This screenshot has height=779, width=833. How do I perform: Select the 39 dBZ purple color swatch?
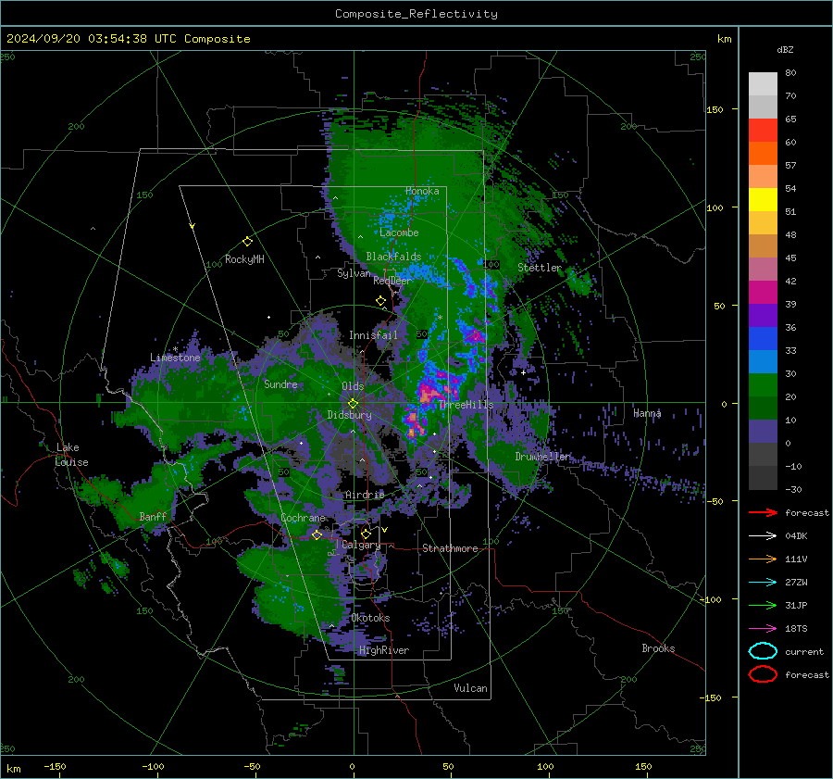tap(763, 315)
